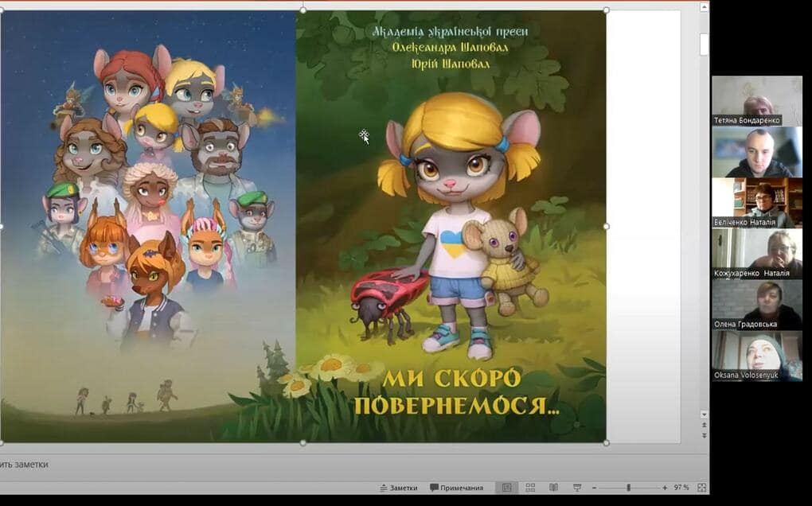812x506 pixels.
Task: Select Oksana Volosenyuk video thumbnail
Action: coord(756,356)
